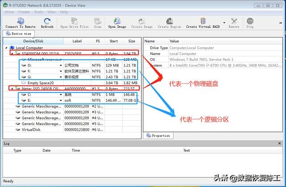Click the Start column header
The image size is (286, 187).
(x=114, y=41)
